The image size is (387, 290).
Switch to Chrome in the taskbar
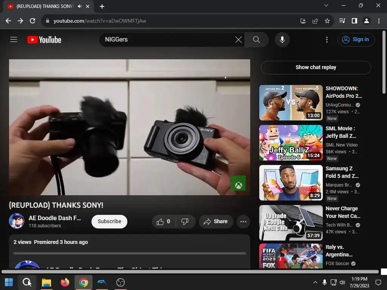pyautogui.click(x=84, y=282)
